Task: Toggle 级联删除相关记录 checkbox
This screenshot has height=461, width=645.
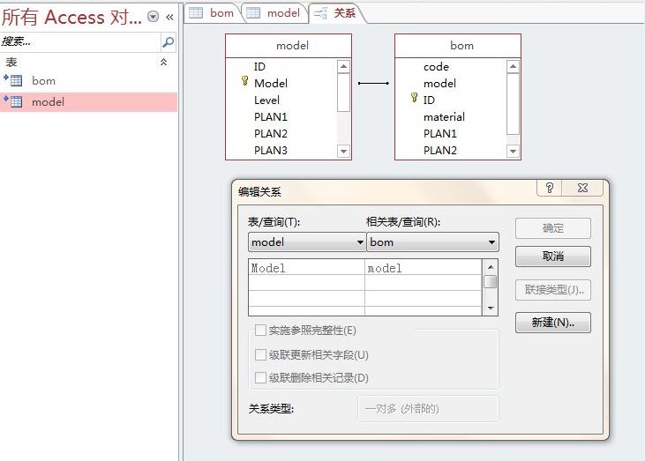Action: tap(260, 377)
